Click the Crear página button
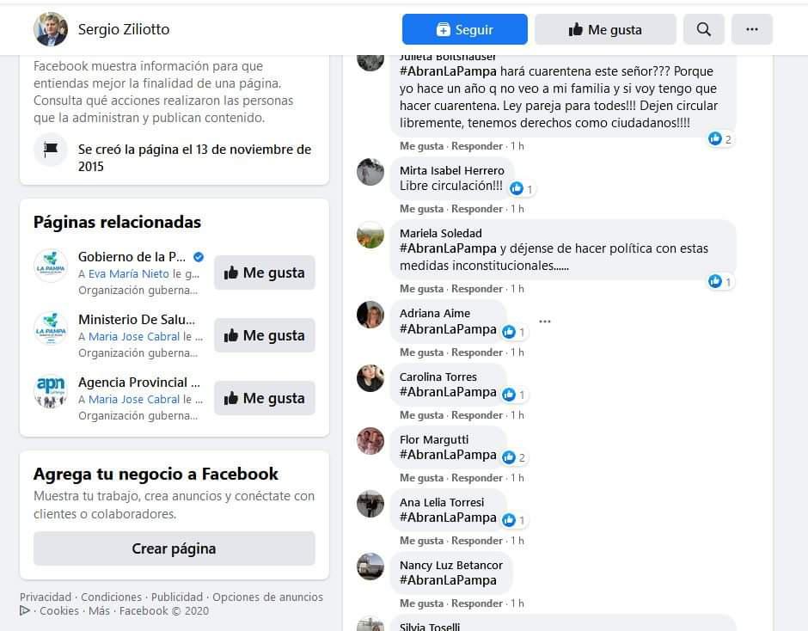Viewport: 808px width, 631px height. (x=174, y=548)
